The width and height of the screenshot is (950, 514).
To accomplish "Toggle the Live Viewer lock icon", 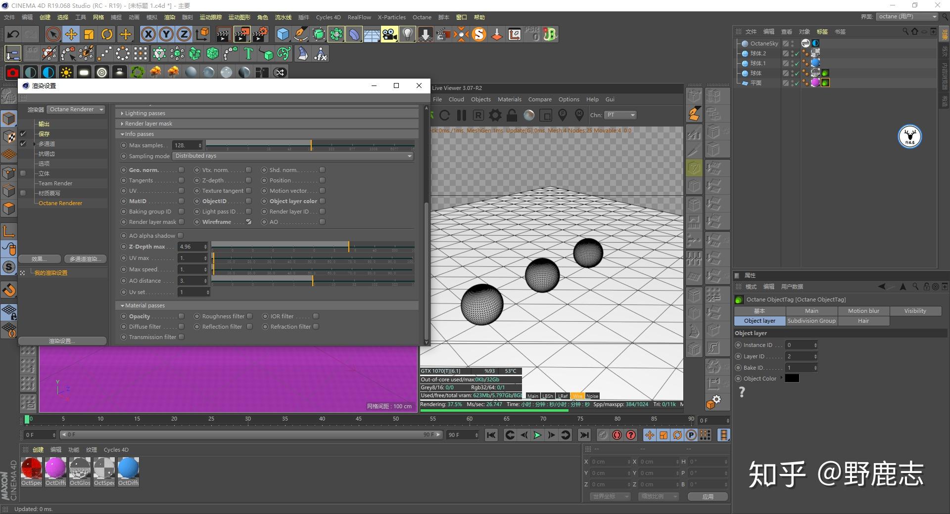I will pyautogui.click(x=512, y=115).
